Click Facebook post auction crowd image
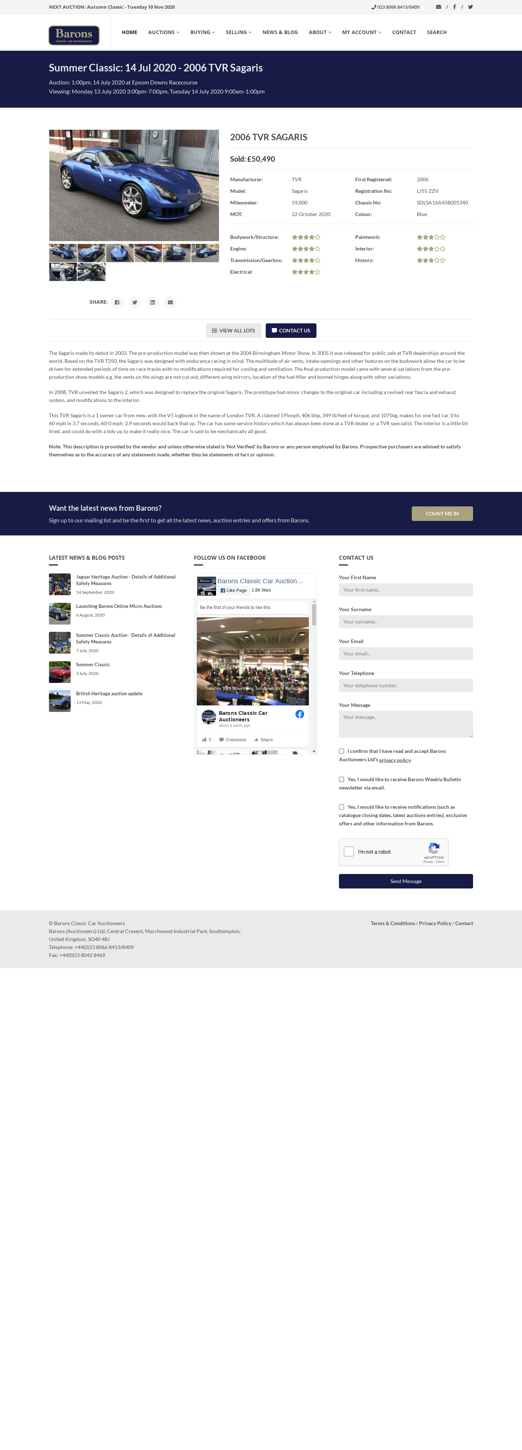Image resolution: width=522 pixels, height=1450 pixels. click(x=253, y=662)
